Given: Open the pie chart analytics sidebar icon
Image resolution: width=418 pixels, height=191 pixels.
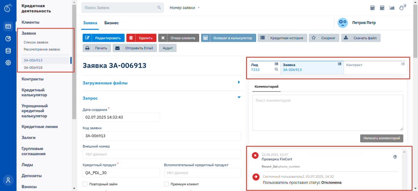Looking at the screenshot, I should pos(8,38).
